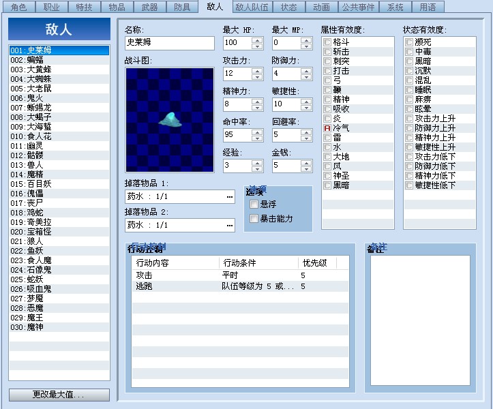Increase 最大 MP with up arrow

pyautogui.click(x=306, y=40)
